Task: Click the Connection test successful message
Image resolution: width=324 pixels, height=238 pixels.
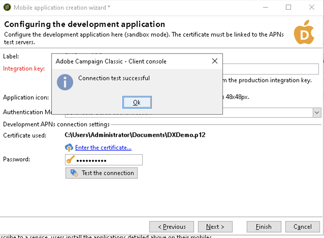Action: pos(114,78)
